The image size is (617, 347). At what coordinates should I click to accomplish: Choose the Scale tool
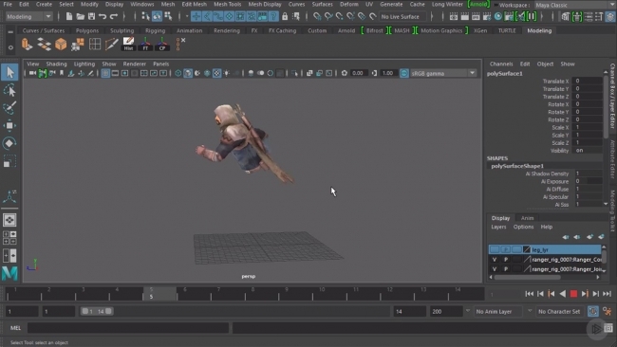[x=9, y=161]
